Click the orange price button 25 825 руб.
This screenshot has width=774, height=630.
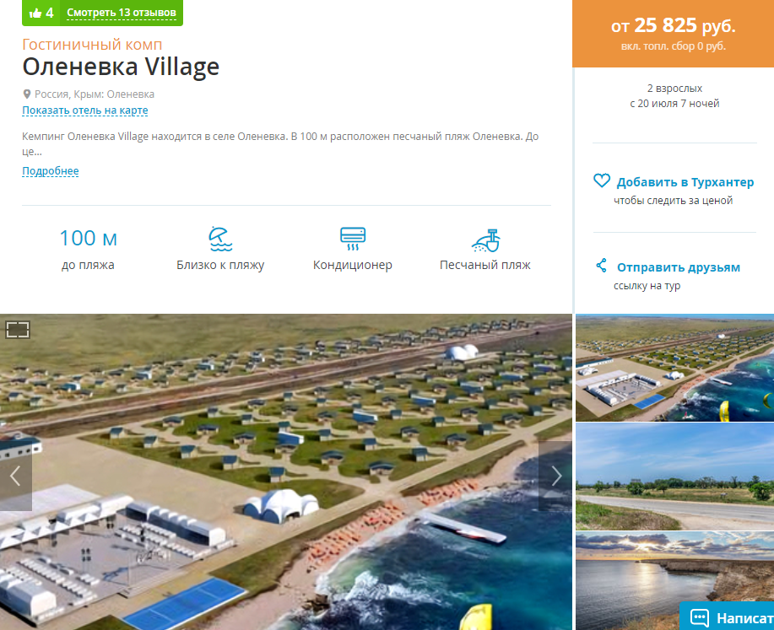tap(674, 34)
